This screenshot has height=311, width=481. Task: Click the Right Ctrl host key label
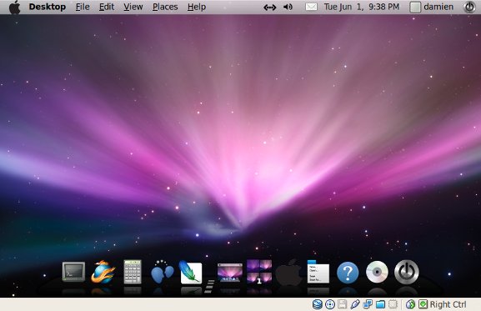point(448,304)
